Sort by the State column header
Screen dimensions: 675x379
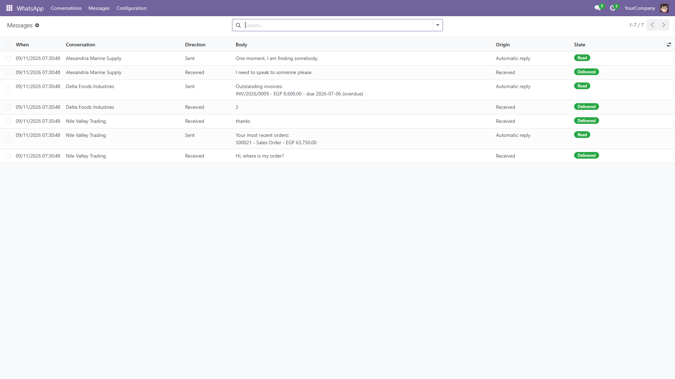580,45
